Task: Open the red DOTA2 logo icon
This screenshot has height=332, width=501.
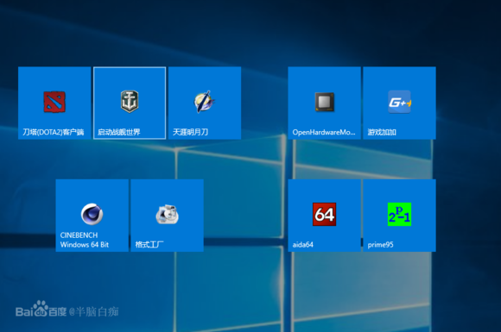Action: 54,102
